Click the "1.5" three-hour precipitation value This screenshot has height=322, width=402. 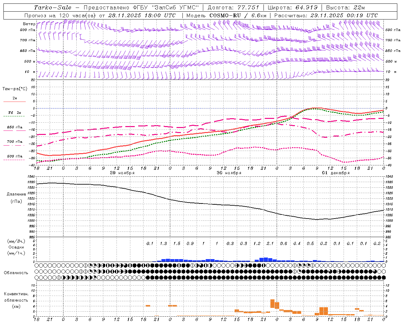177,244
